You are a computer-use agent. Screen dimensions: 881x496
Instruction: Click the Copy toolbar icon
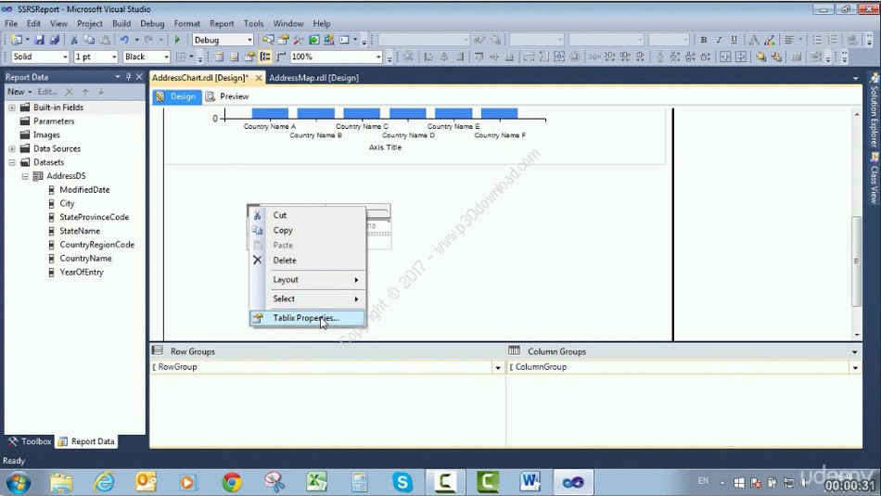[x=89, y=40]
